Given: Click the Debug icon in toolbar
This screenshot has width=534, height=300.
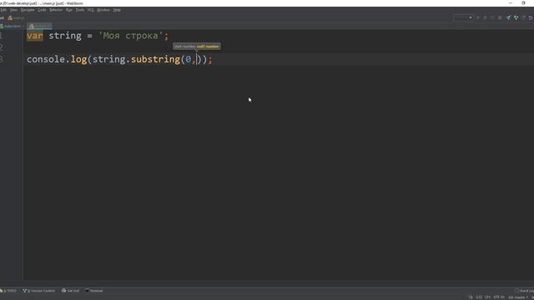Looking at the screenshot, I should pos(486,17).
